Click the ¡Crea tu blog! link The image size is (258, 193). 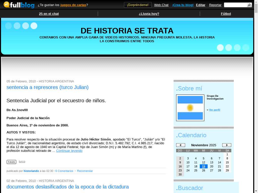click(183, 5)
